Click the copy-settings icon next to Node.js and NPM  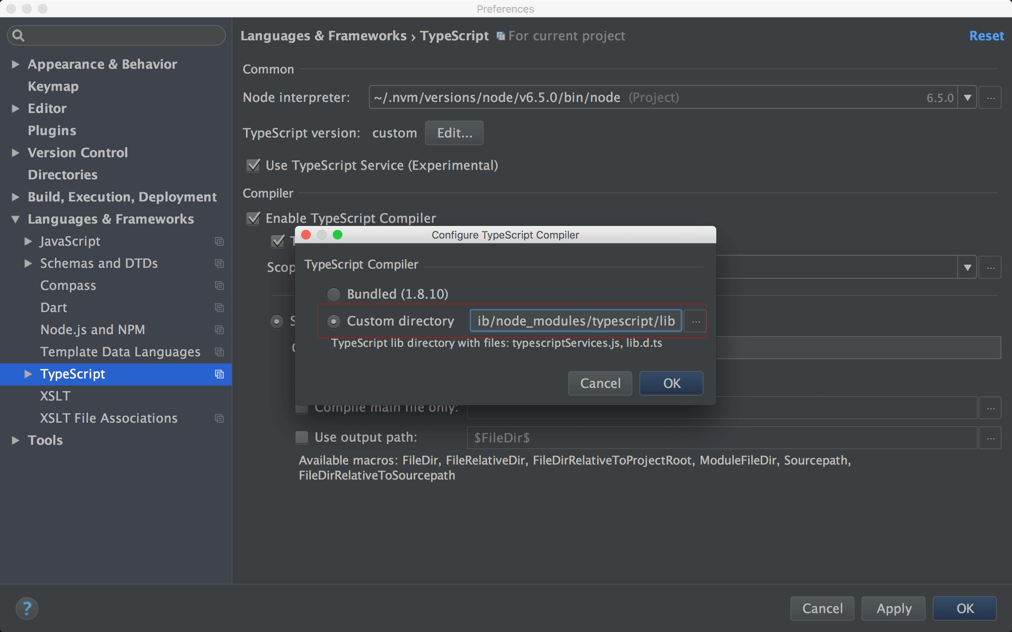[x=219, y=330]
